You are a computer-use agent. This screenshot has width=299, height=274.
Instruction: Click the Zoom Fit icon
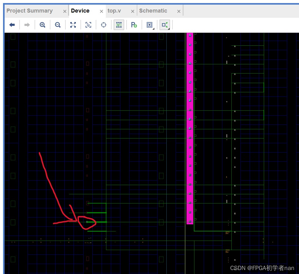[73, 25]
